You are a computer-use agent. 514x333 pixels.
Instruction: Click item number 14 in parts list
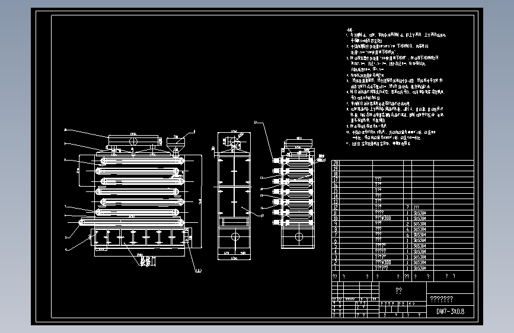pos(336,196)
